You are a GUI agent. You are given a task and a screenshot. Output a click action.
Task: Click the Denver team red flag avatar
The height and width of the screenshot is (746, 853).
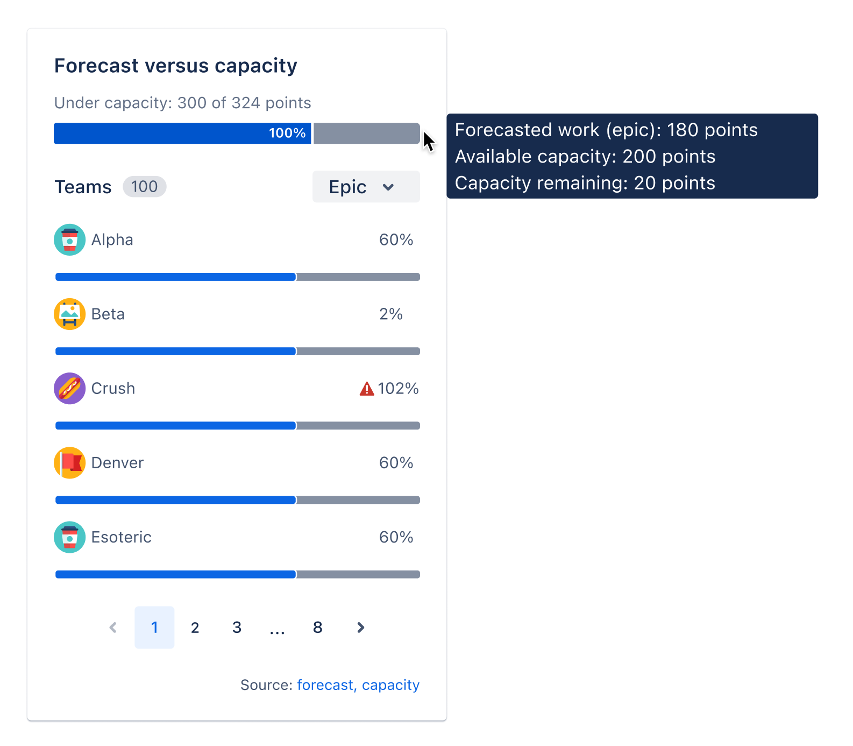click(x=69, y=462)
